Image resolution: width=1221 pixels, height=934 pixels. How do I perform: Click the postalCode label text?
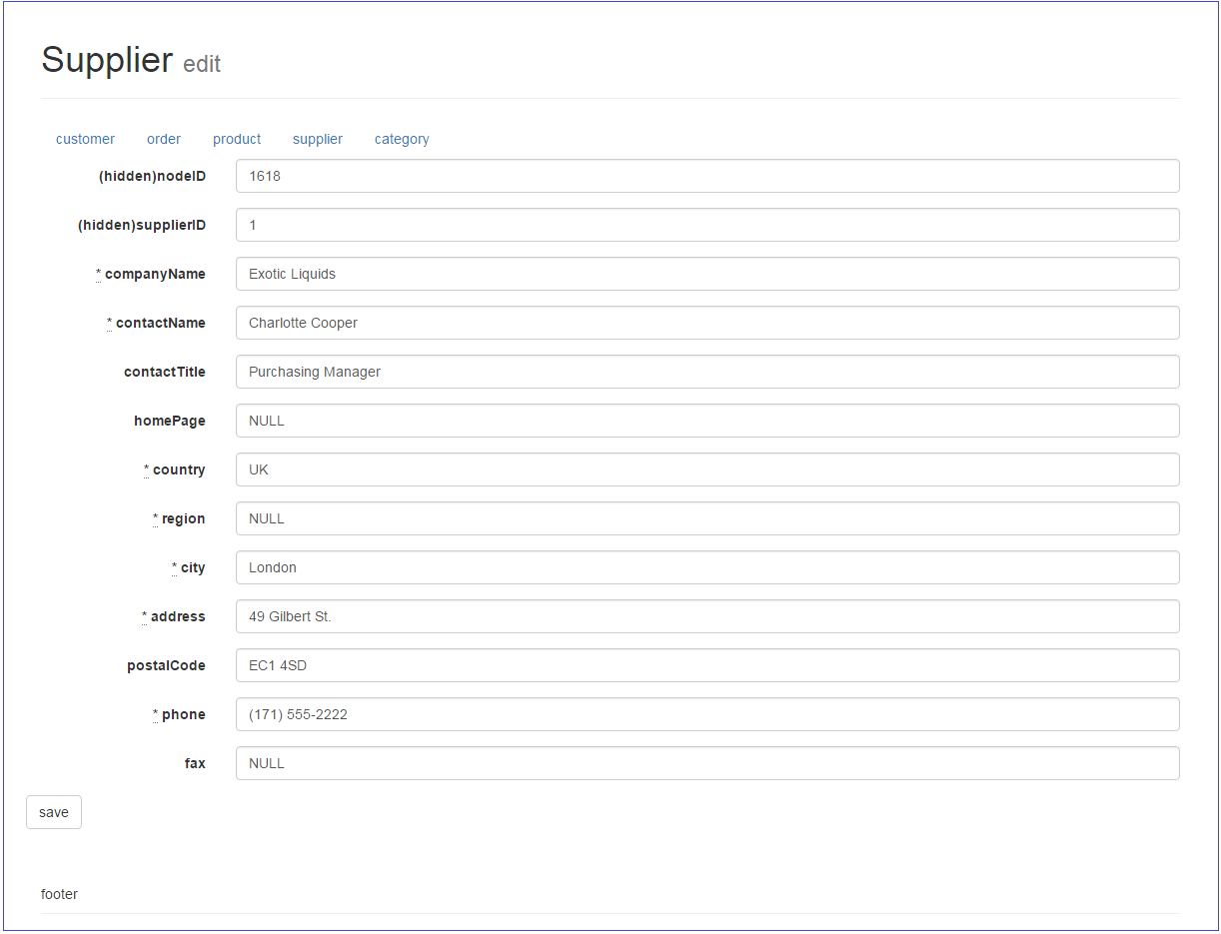[166, 665]
